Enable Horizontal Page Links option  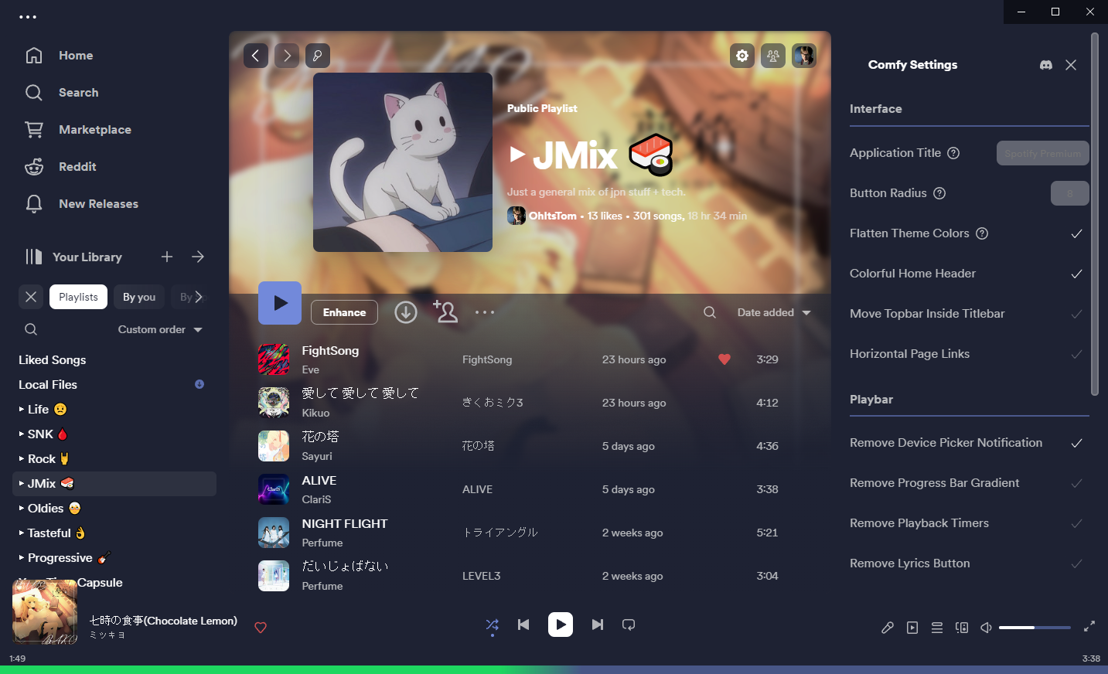click(x=1076, y=354)
